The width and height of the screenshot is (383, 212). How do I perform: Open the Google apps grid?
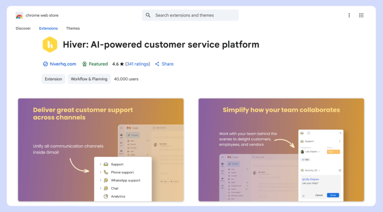pyautogui.click(x=361, y=15)
